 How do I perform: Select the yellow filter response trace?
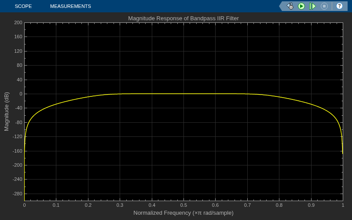click(x=183, y=94)
